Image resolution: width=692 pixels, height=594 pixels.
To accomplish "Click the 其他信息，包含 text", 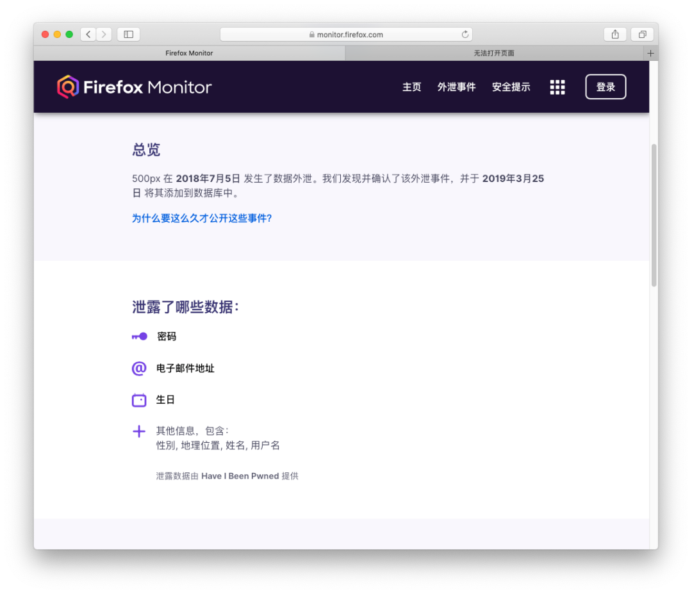I will (x=192, y=431).
